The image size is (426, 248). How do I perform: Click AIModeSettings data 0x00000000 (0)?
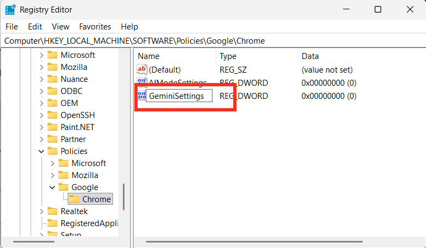329,83
